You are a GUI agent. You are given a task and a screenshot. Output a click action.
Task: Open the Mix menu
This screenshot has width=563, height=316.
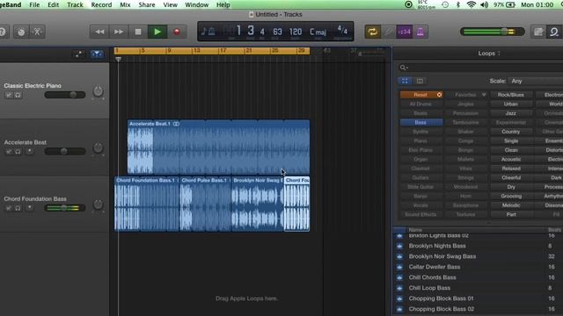[x=125, y=4]
